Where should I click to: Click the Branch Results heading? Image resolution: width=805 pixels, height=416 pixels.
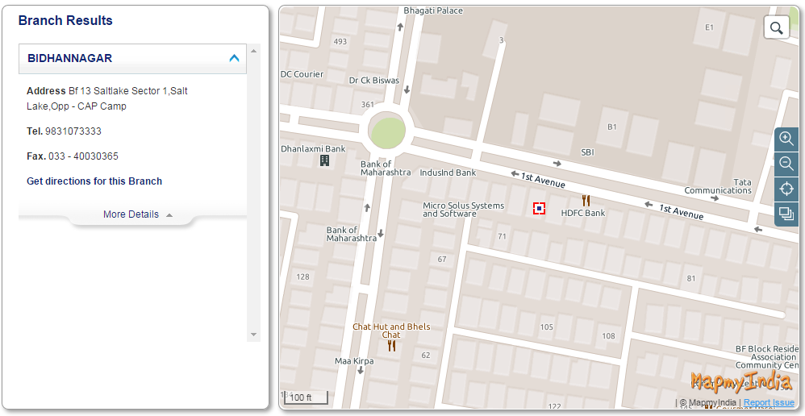pyautogui.click(x=65, y=20)
